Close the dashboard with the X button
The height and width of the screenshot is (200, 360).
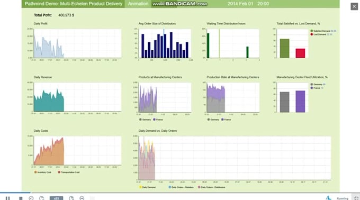click(x=354, y=6)
